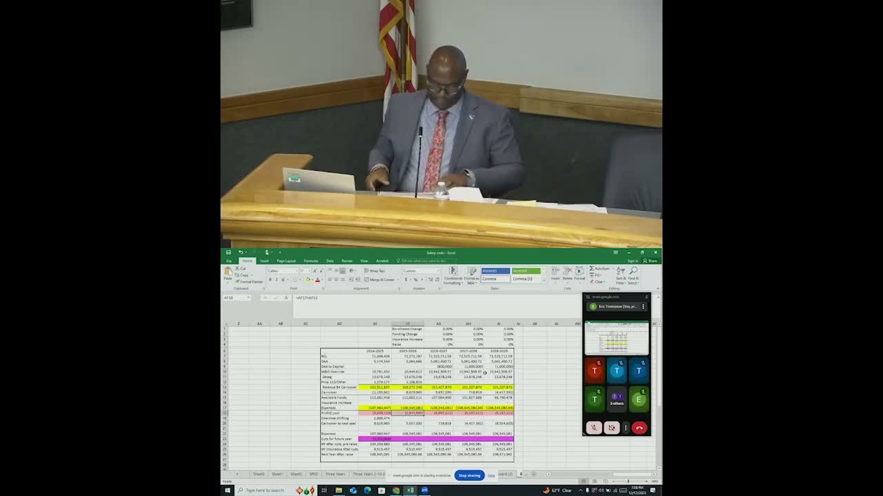Viewport: 883px width, 496px height.
Task: Click the Stop sharing button
Action: [x=469, y=475]
